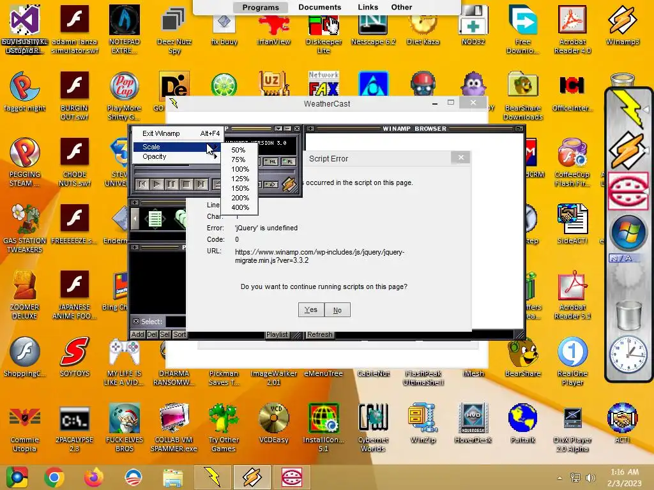Screen dimensions: 654x490
Task: Set Winamp scale to 125%
Action: (240, 179)
